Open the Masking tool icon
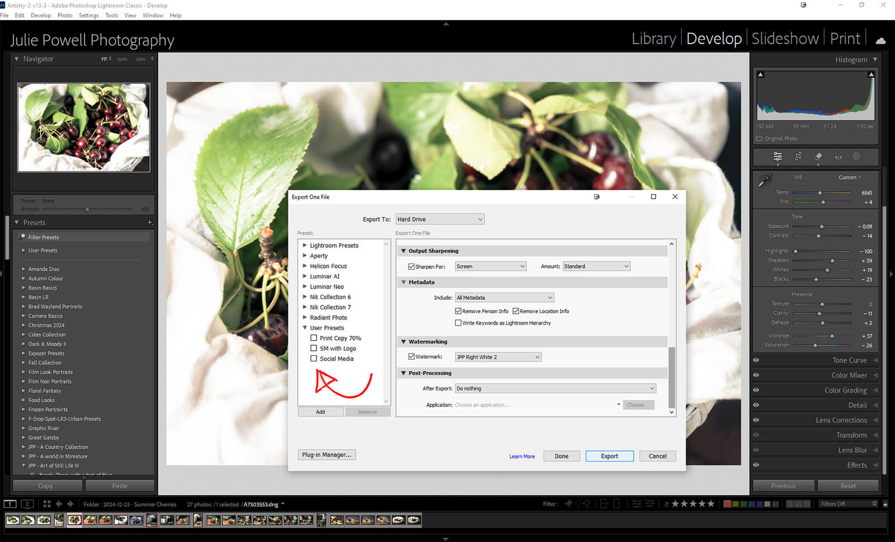Viewport: 895px width, 542px height. point(856,157)
